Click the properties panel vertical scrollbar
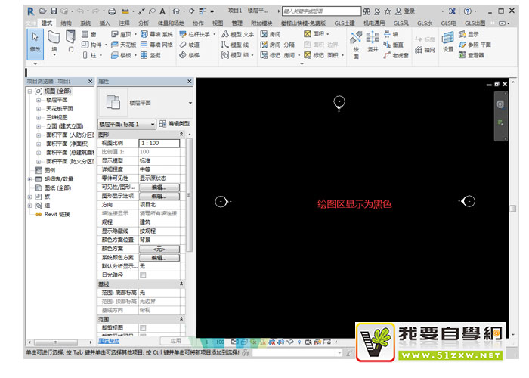 [189, 195]
